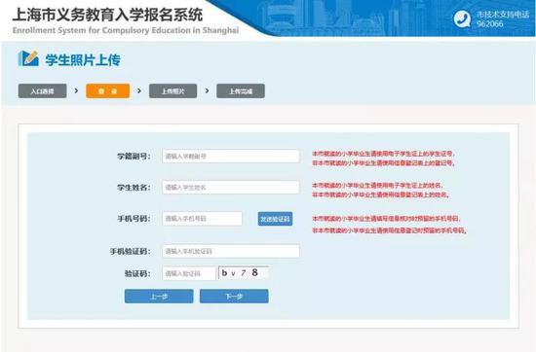Click the 手机号码 label
This screenshot has width=536, height=352.
pos(134,219)
